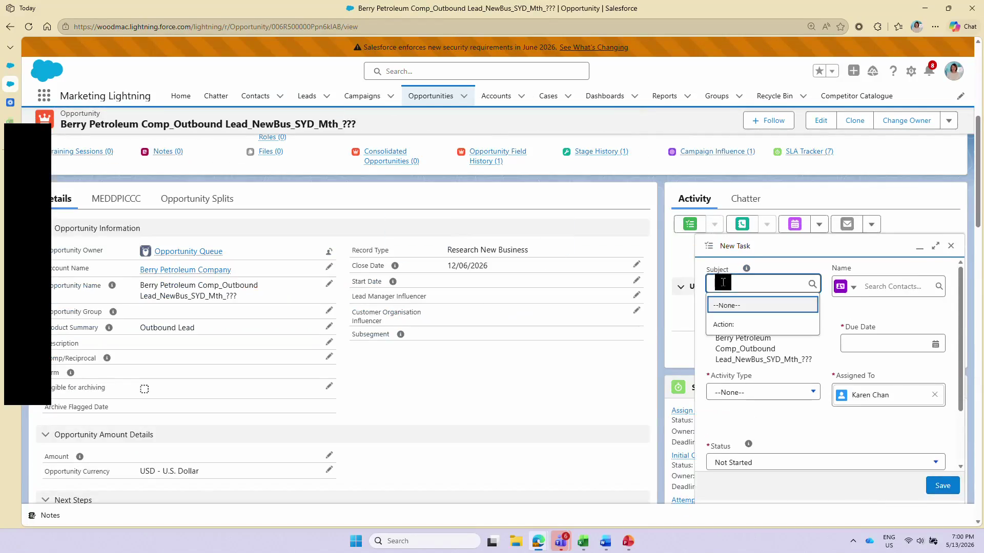Image resolution: width=984 pixels, height=553 pixels.
Task: Collapse Opportunity Amount Details section
Action: click(x=46, y=435)
